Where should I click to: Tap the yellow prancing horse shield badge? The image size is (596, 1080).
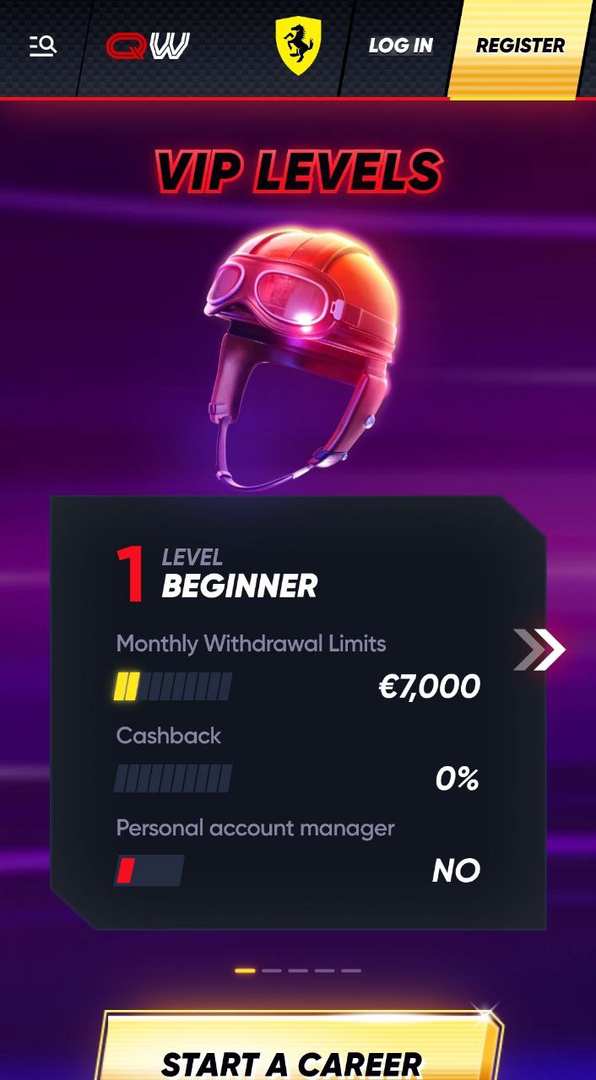tap(298, 46)
